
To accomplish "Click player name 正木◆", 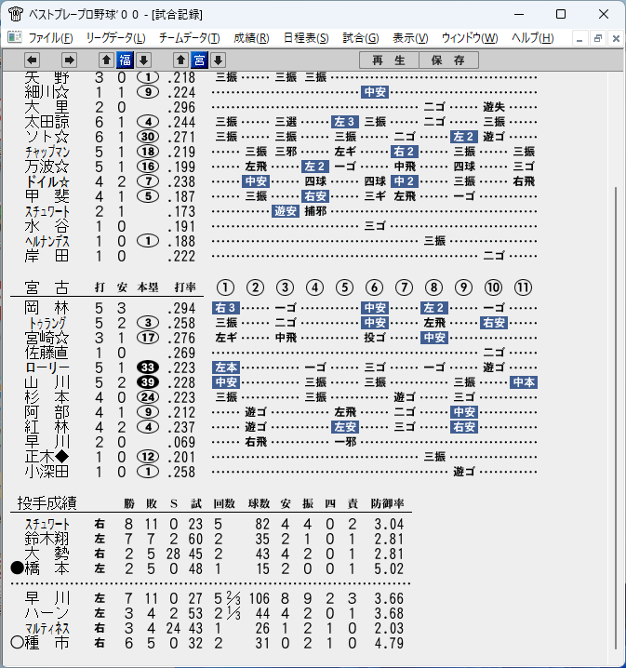I will (x=47, y=457).
